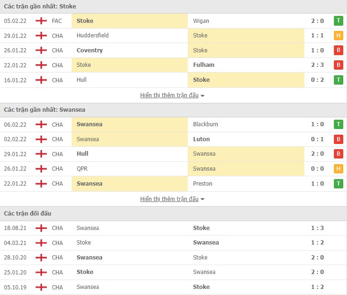Click the England flag on the 18.08.21 head-to-head row

tap(41, 228)
